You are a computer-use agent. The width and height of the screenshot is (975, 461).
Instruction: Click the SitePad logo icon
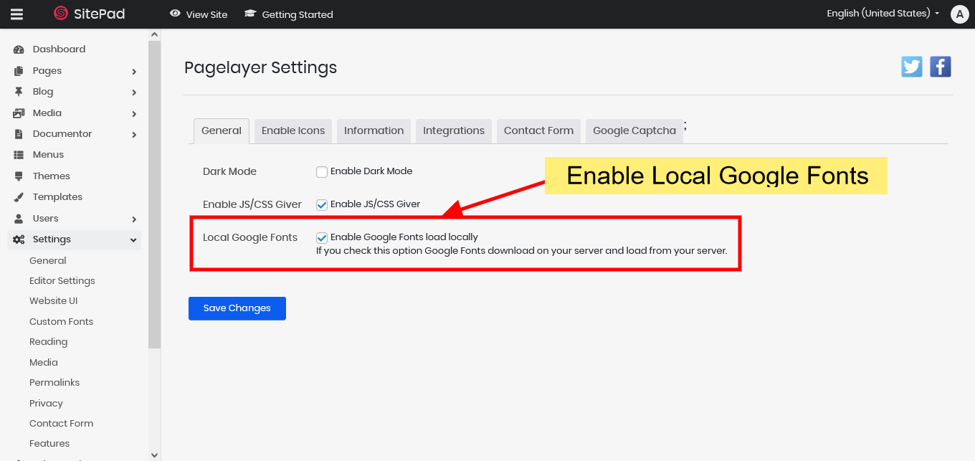point(61,14)
